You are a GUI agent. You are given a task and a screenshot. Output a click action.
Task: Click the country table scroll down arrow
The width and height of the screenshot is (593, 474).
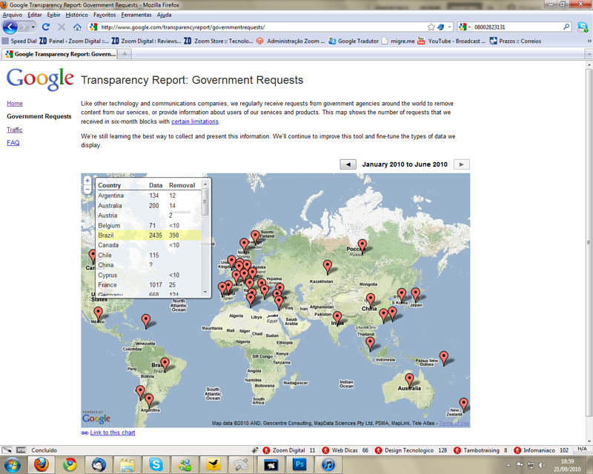205,292
